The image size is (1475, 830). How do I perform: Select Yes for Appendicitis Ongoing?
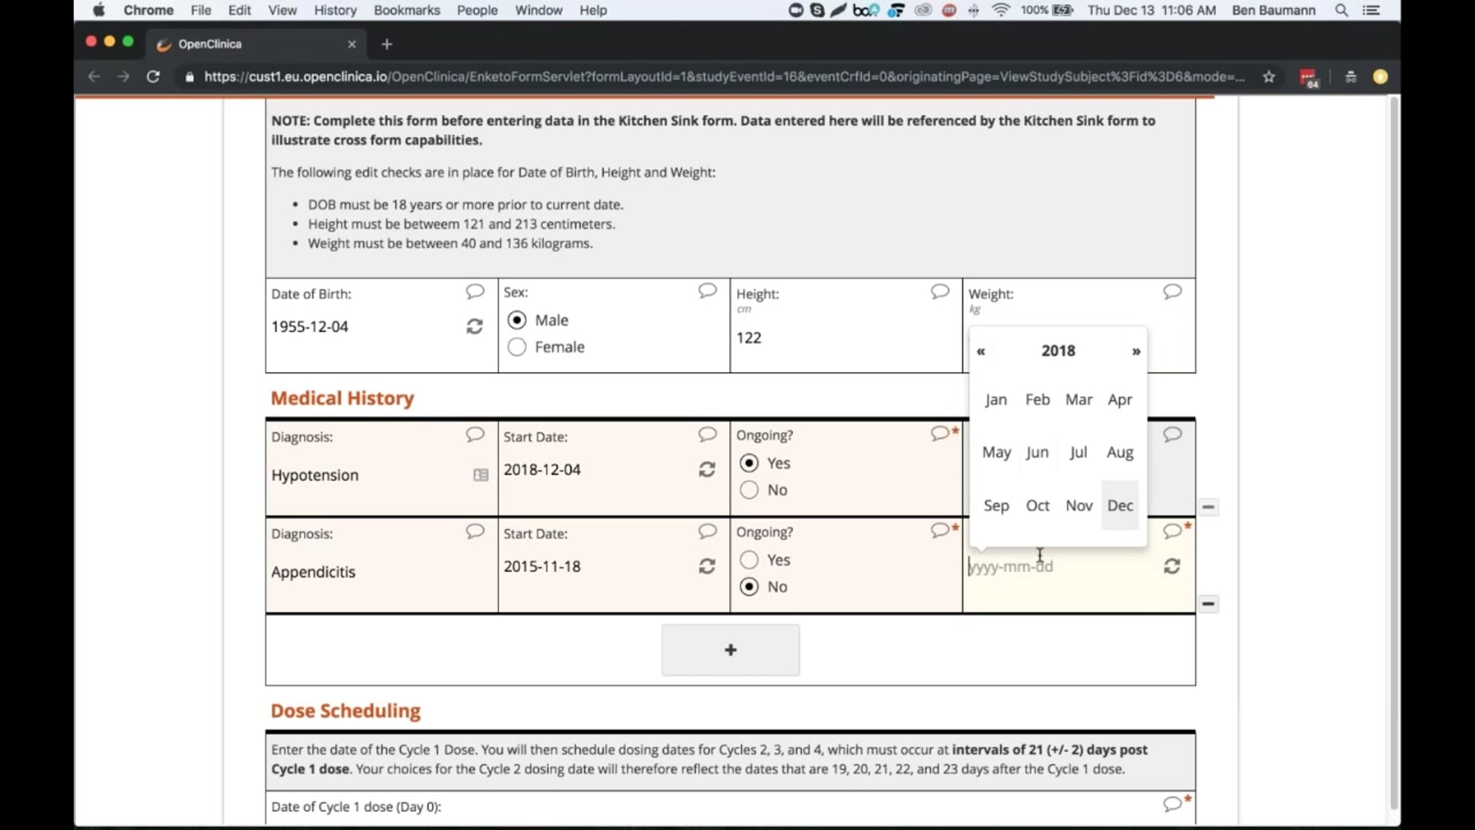pyautogui.click(x=749, y=560)
